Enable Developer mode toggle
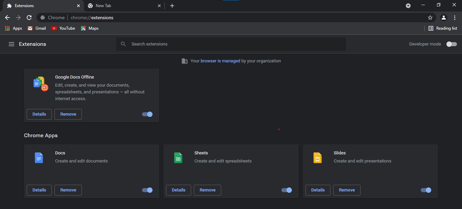 coord(452,44)
